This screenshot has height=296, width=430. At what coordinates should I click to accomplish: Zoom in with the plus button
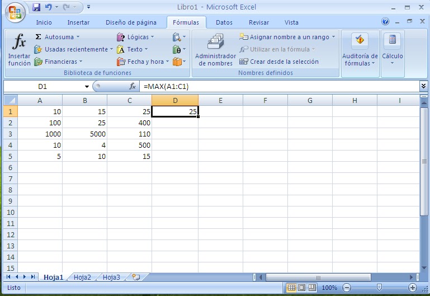point(413,288)
